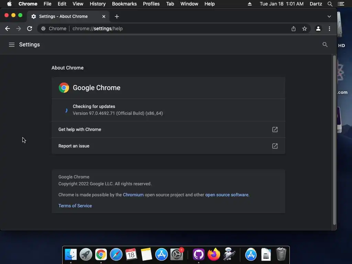Open Spotlight search in menu bar

click(x=330, y=4)
